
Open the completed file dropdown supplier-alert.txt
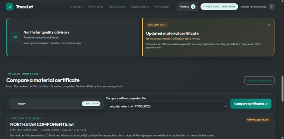[167, 106]
